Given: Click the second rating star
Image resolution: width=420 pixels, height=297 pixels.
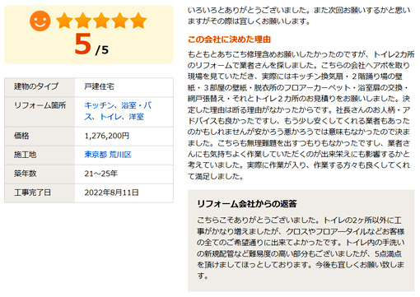Looking at the screenshot, I should pos(83,21).
